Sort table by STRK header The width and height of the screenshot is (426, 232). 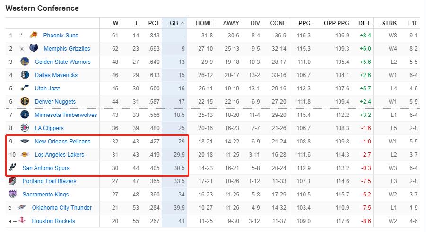point(389,23)
